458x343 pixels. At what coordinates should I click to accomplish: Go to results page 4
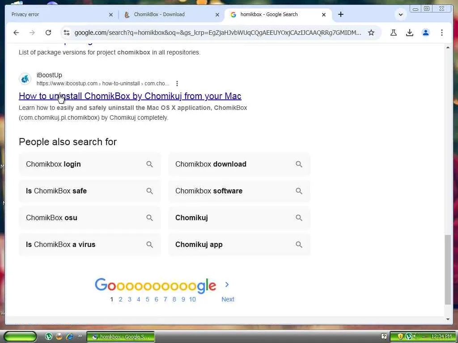(x=139, y=299)
